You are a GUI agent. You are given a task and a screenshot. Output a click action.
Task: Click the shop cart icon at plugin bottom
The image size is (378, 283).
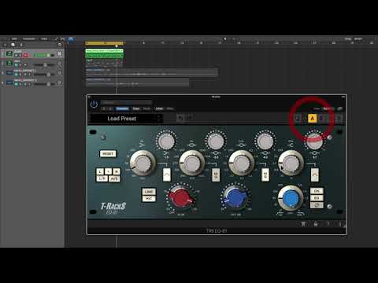pyautogui.click(x=303, y=224)
